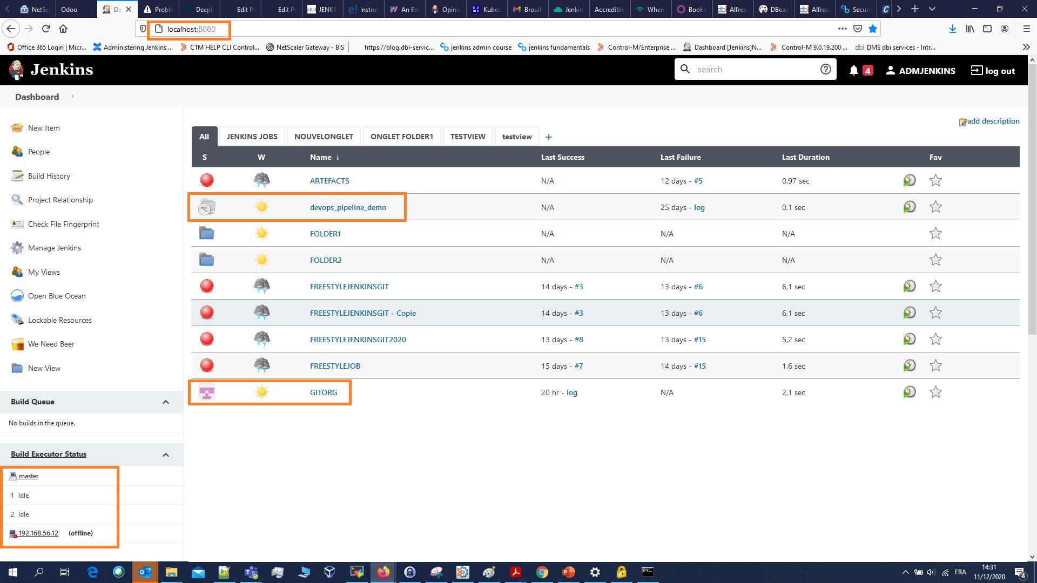Favorite the FREESTYLEJENKINSGIT2020 star
Image resolution: width=1037 pixels, height=583 pixels.
coord(935,339)
